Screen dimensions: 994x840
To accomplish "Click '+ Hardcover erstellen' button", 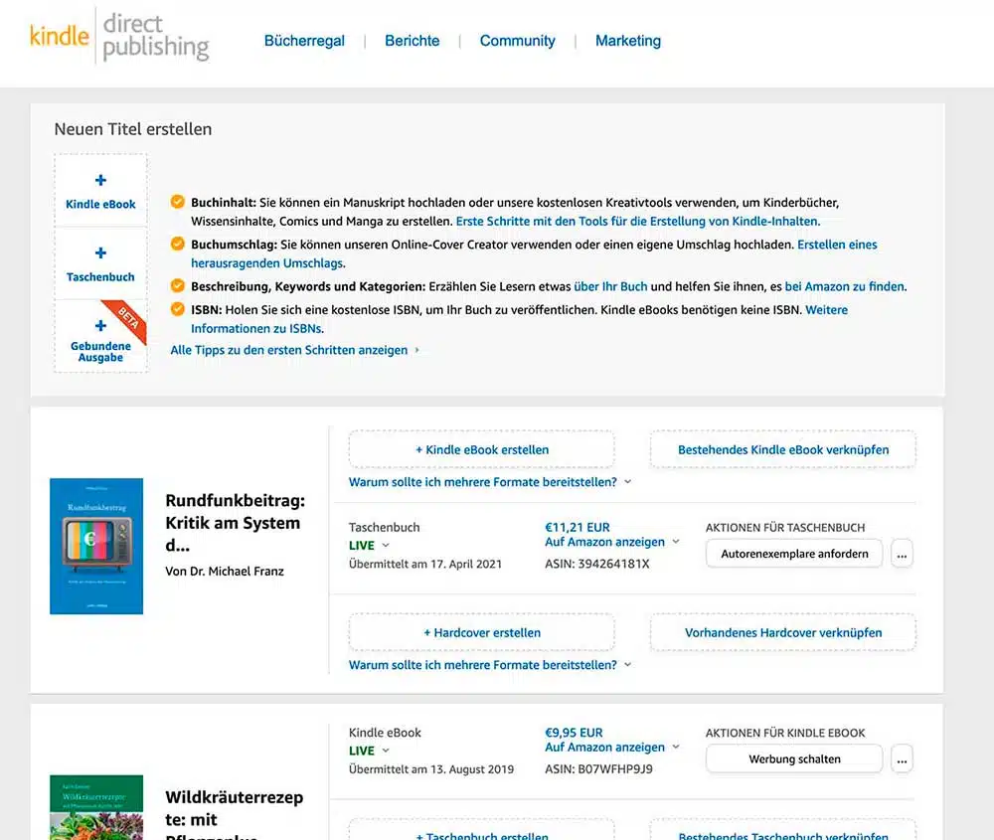I will (x=482, y=632).
